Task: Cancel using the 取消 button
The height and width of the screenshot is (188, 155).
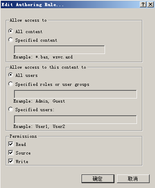Action: [x=133, y=179]
